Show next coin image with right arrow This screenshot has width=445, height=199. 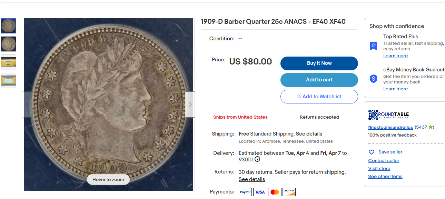click(190, 105)
